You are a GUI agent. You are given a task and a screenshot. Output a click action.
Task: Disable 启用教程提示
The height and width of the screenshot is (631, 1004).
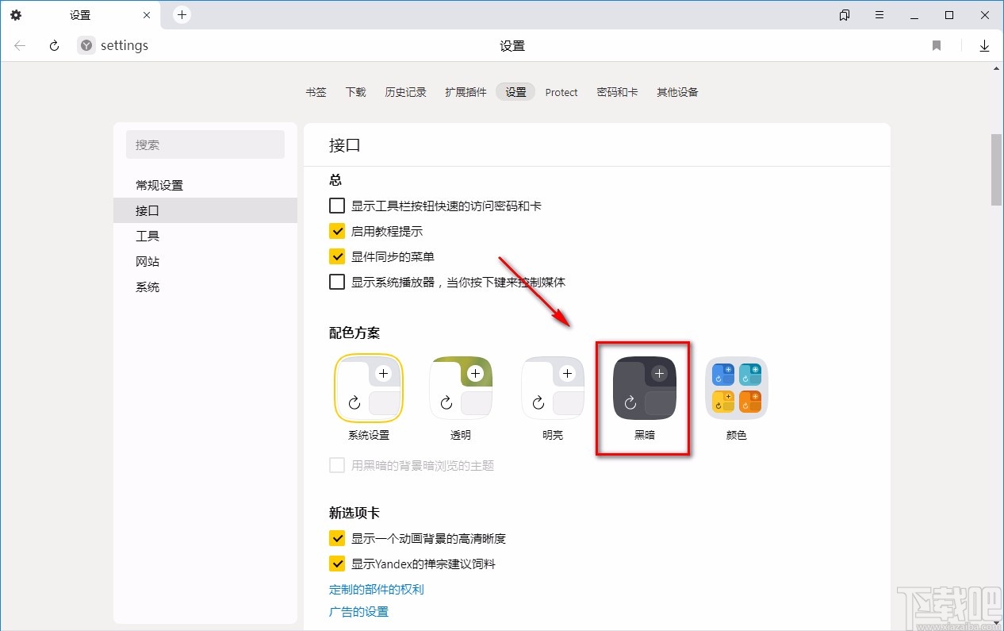pos(336,231)
